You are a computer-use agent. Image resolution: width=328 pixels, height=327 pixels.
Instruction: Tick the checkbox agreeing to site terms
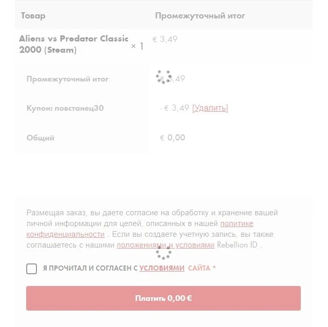pyautogui.click(x=32, y=269)
